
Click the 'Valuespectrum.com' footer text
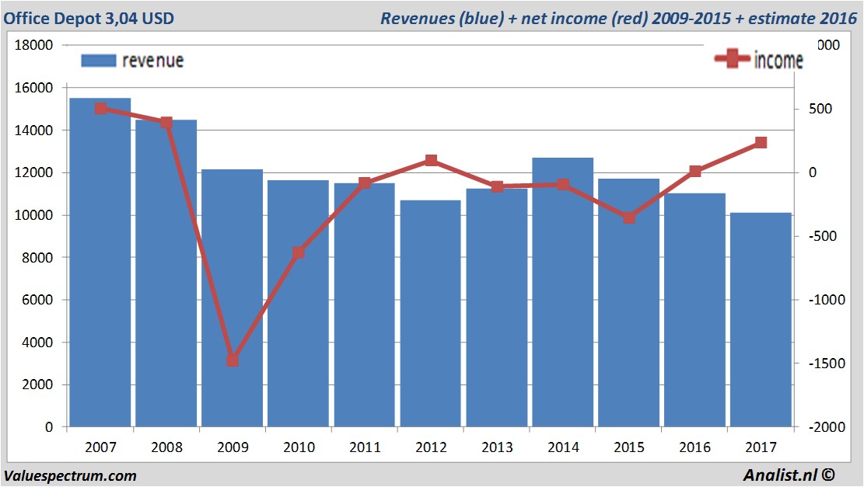click(x=70, y=476)
